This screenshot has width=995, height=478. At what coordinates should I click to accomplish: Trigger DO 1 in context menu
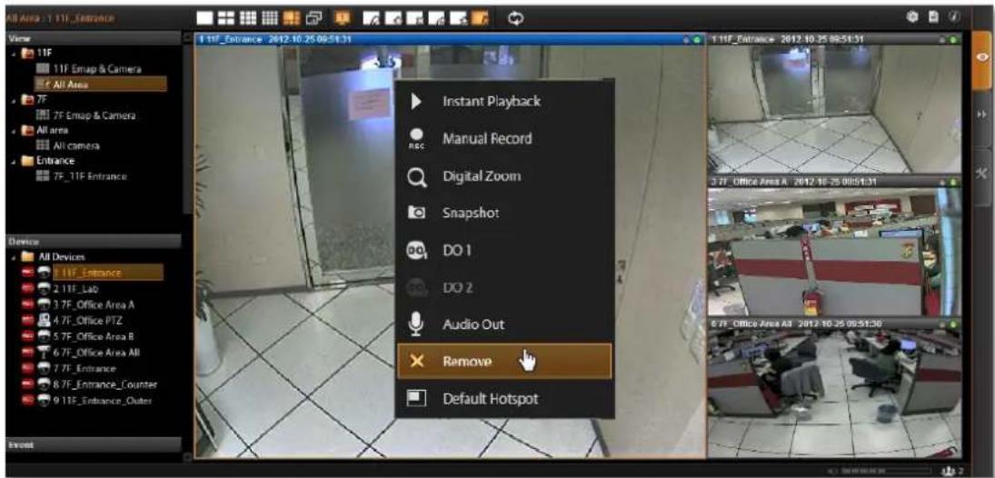(x=505, y=250)
